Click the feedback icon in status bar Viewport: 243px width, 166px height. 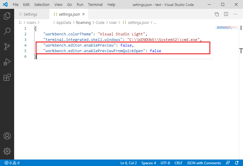228,163
